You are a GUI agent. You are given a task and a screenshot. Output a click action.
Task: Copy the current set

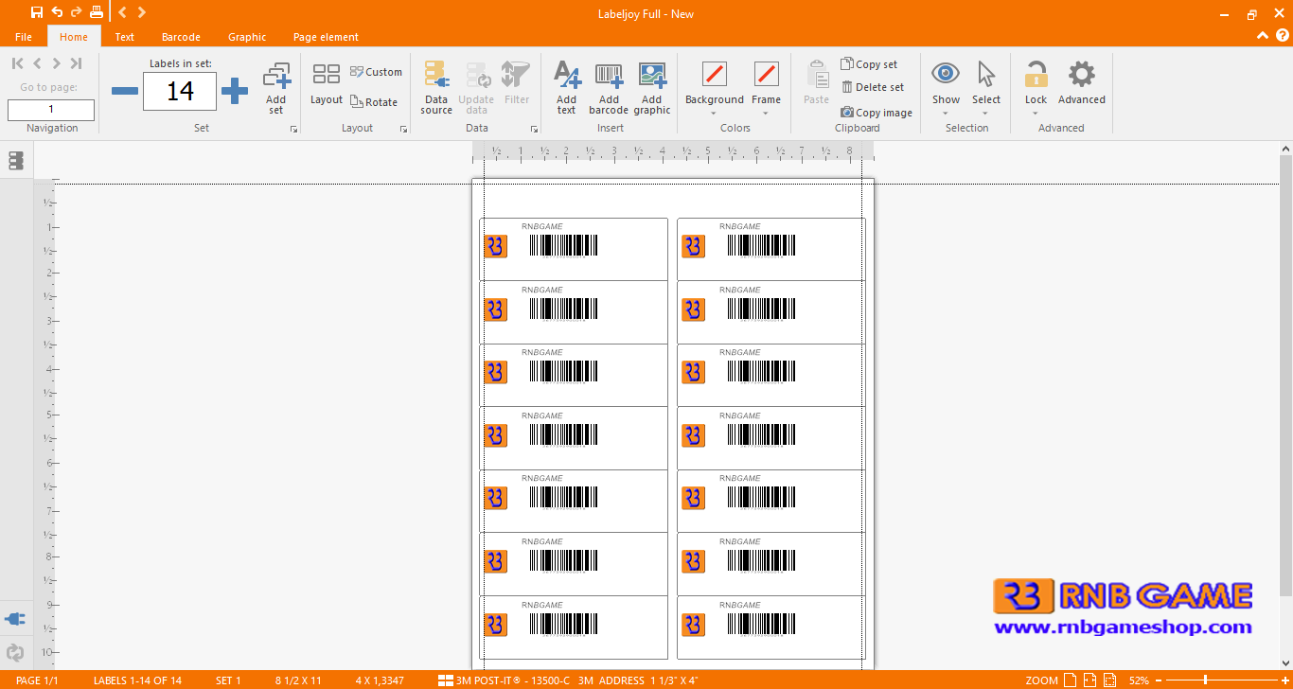(x=869, y=64)
